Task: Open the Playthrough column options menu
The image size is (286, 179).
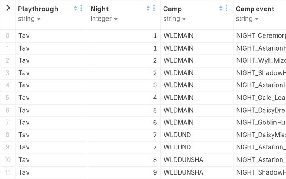Action: pos(81,9)
